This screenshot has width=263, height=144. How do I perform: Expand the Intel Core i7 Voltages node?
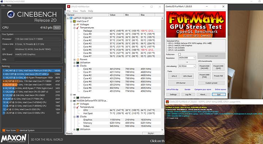point(74,25)
